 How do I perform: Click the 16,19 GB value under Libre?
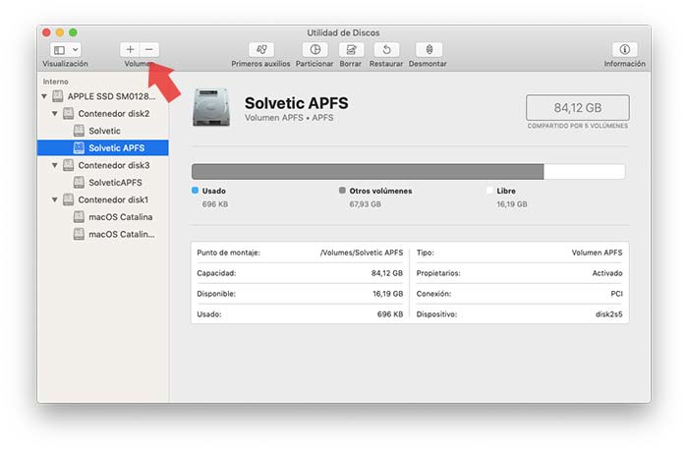click(512, 204)
